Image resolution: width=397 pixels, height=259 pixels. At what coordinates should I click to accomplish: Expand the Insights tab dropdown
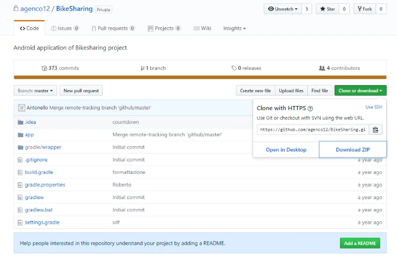pos(234,28)
